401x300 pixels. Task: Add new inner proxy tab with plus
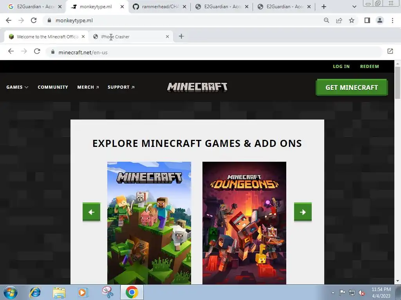[x=181, y=36]
